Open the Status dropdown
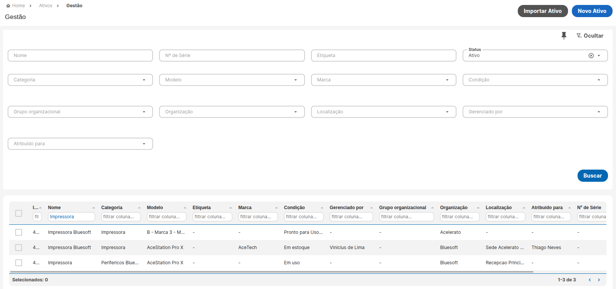 [599, 56]
